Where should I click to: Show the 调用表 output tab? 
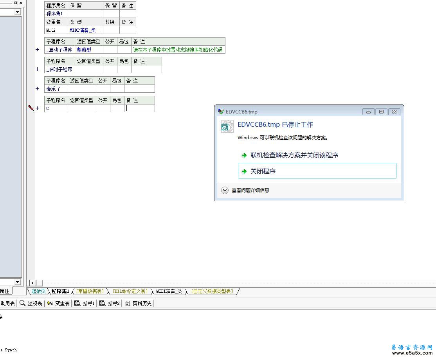[7, 303]
